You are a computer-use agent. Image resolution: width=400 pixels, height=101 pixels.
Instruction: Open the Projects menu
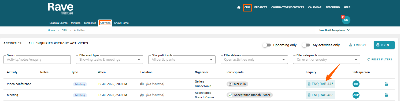tap(261, 7)
